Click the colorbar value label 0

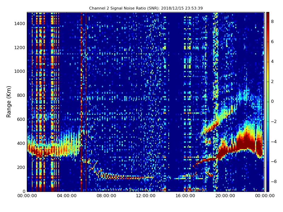point(272,101)
